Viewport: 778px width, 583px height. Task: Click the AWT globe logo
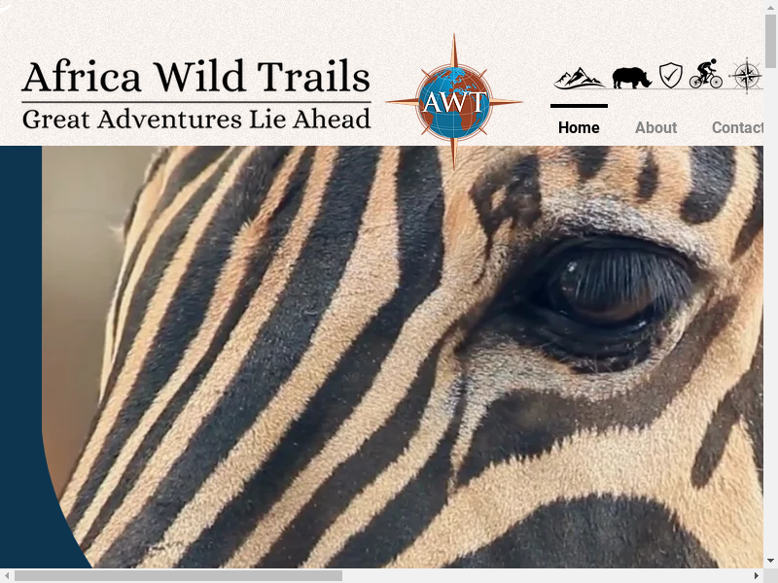click(x=454, y=102)
